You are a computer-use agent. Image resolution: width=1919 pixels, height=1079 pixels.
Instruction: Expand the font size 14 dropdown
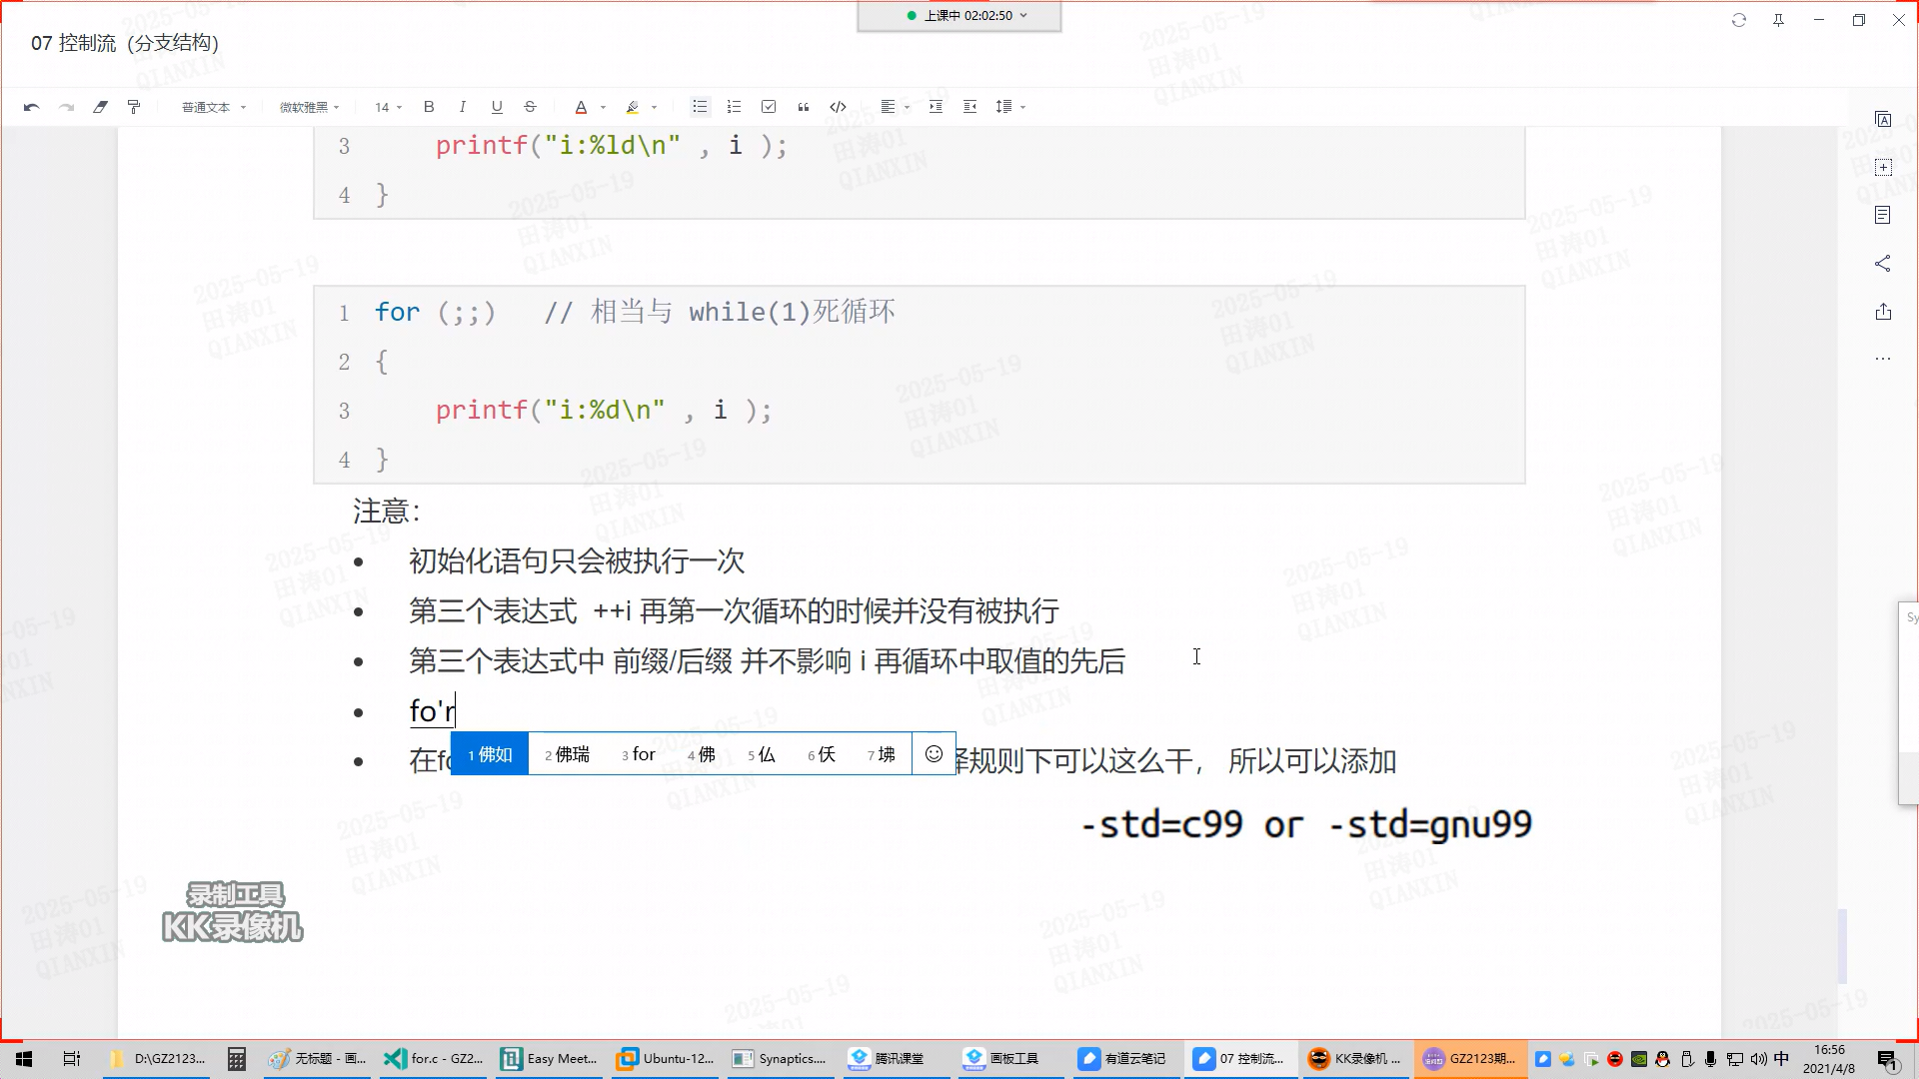click(388, 107)
